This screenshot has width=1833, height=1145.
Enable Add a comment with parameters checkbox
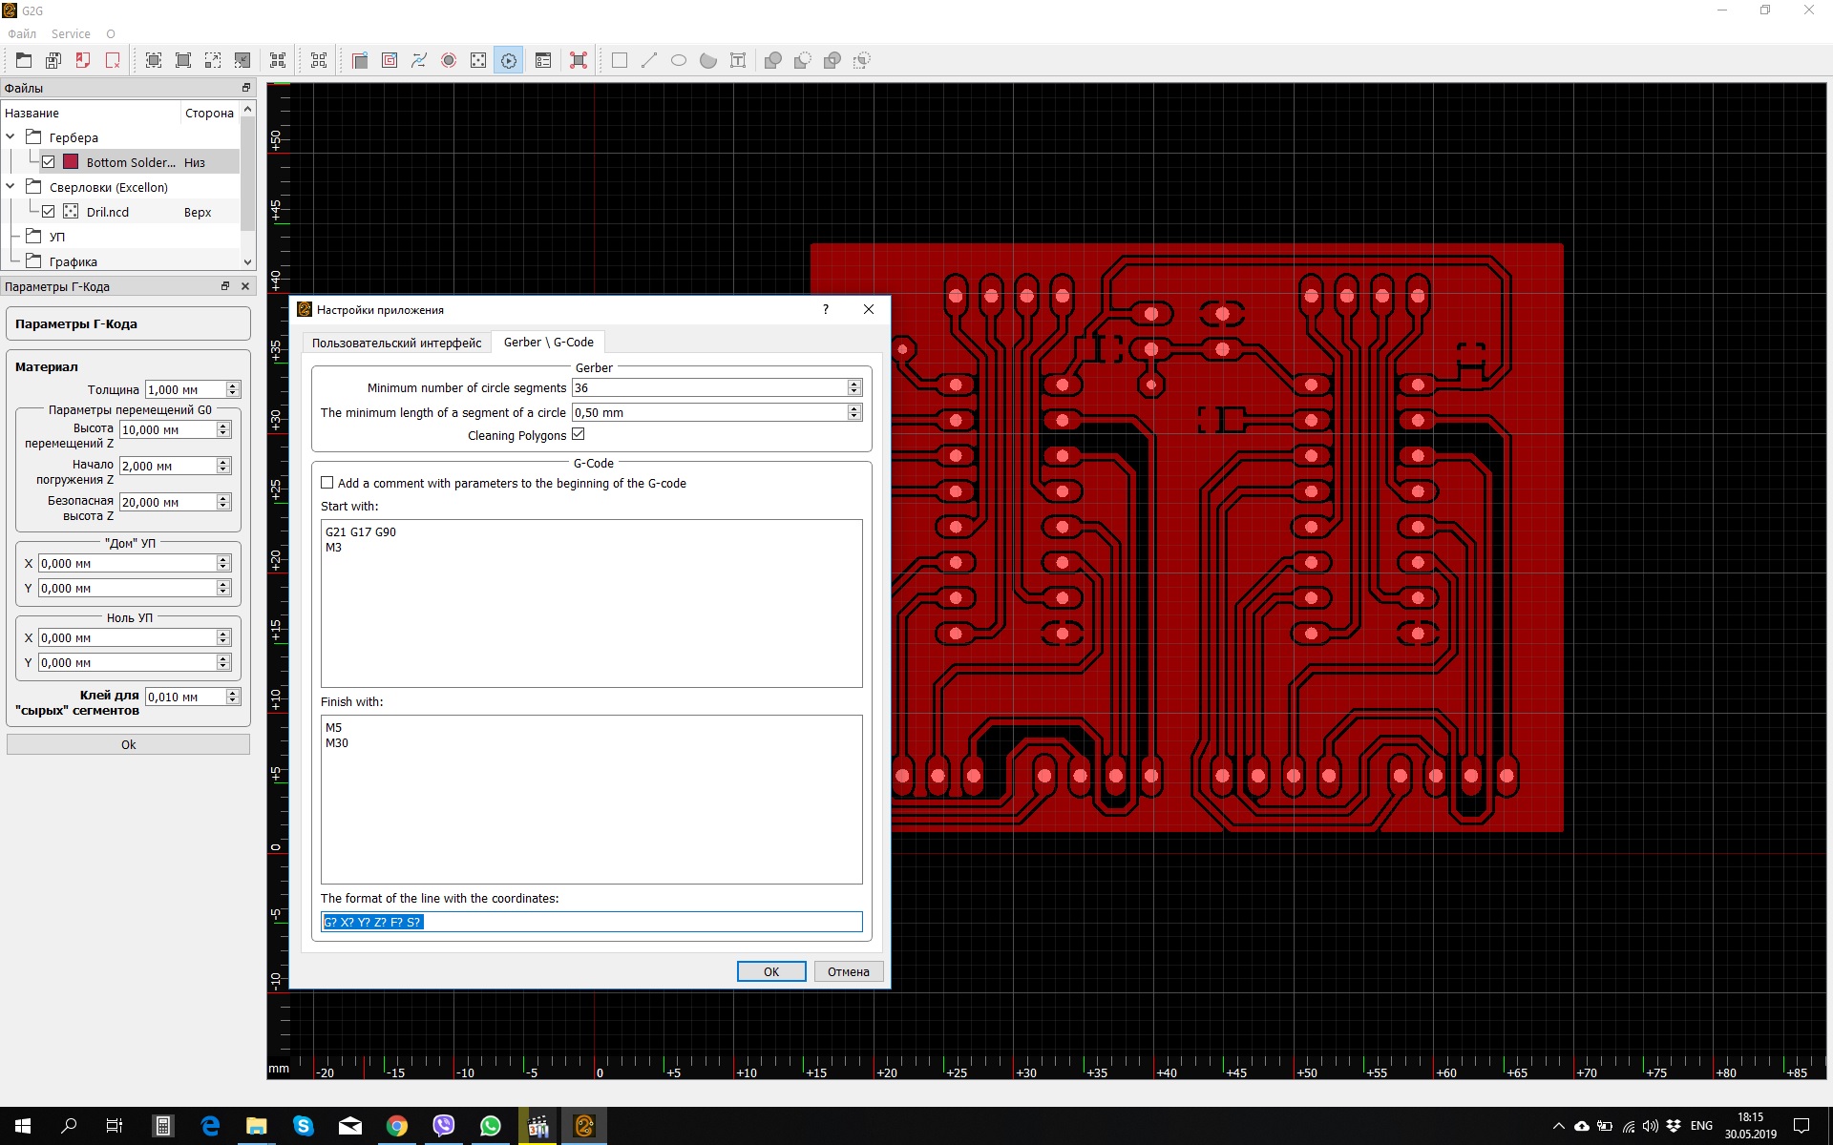327,483
